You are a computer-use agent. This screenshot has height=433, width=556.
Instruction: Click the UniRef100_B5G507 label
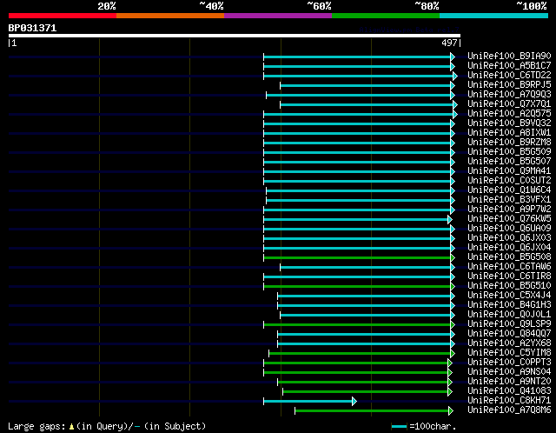coord(509,162)
